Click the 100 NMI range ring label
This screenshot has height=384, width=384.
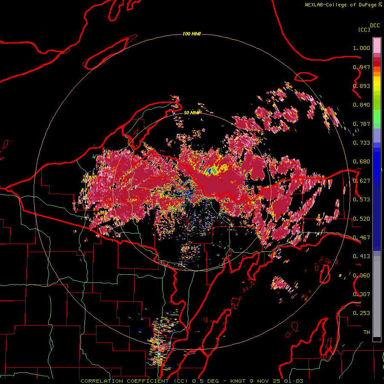click(x=192, y=34)
